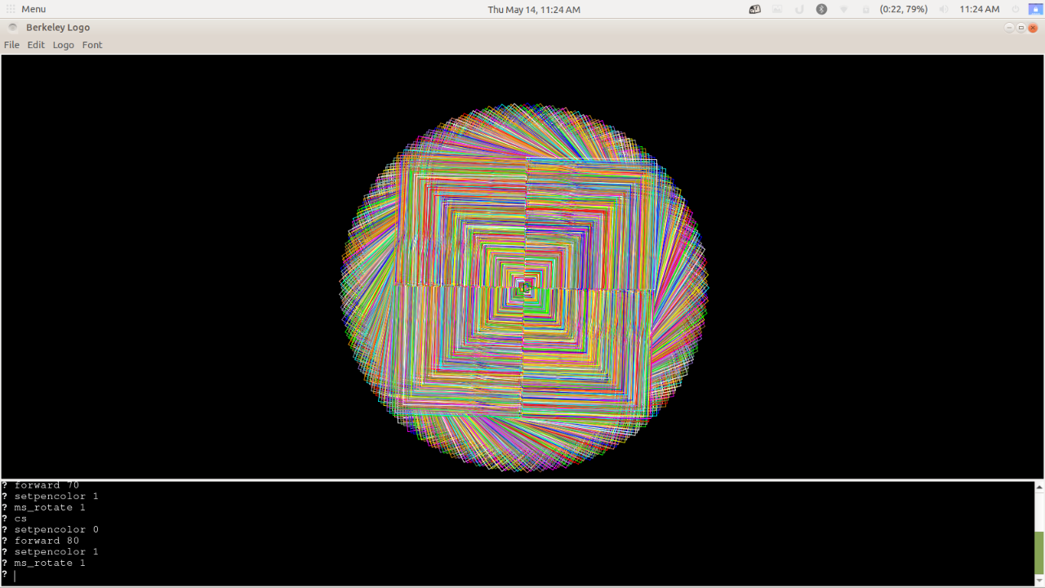Open the File menu
This screenshot has height=588, width=1045.
point(11,45)
